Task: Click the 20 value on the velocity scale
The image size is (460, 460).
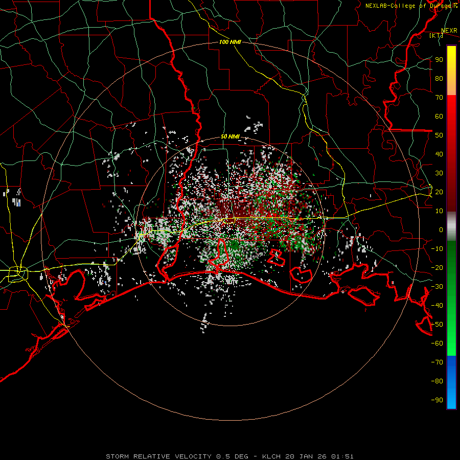Action: click(x=439, y=192)
